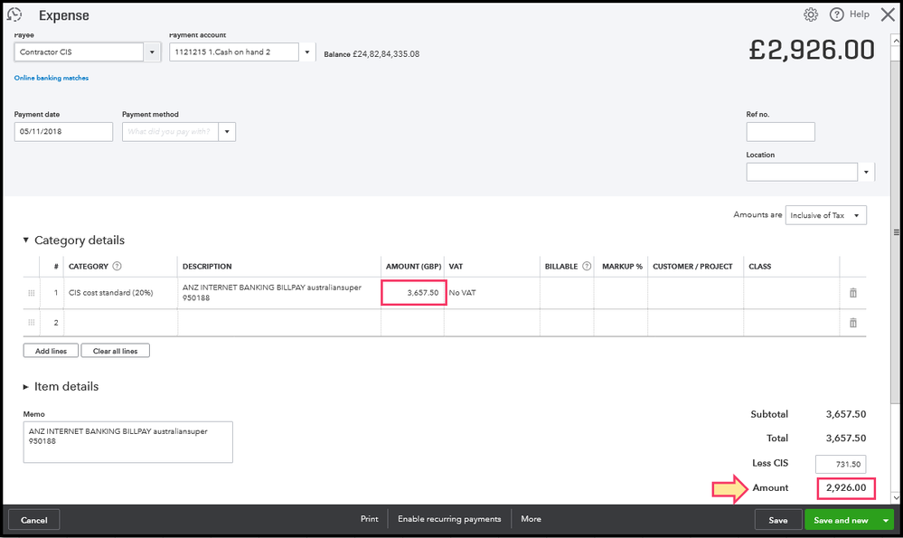Click the Category column help icon
This screenshot has height=538, width=903.
[117, 266]
